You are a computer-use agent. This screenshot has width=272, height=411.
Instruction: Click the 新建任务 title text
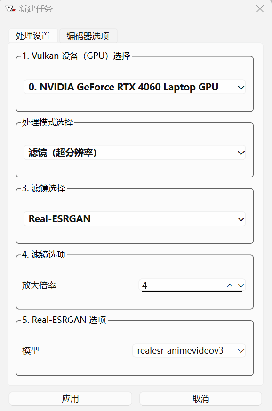(x=36, y=8)
